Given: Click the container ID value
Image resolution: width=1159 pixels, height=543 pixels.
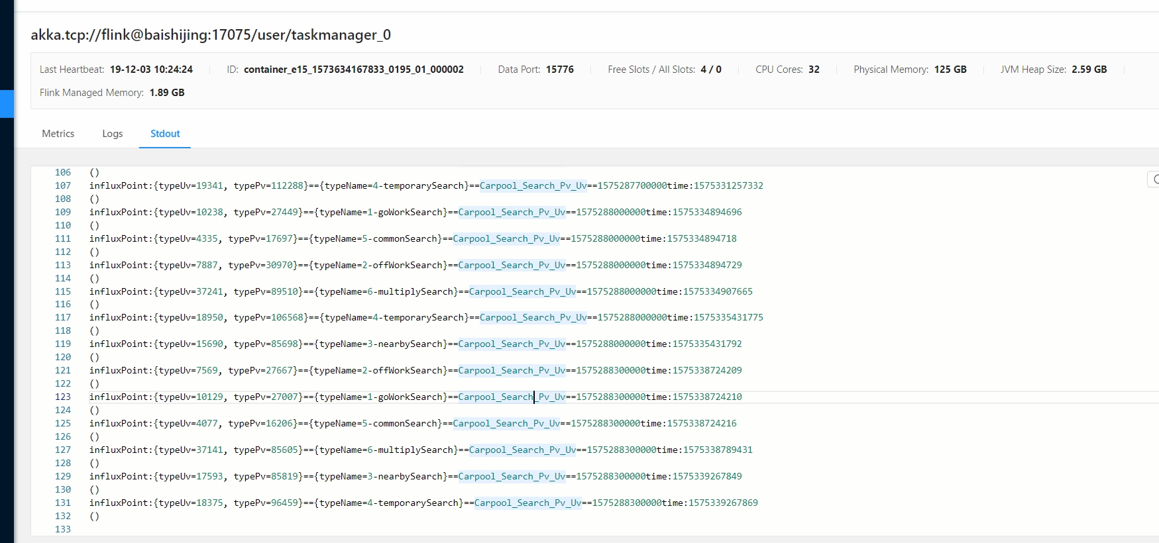Looking at the screenshot, I should (353, 70).
